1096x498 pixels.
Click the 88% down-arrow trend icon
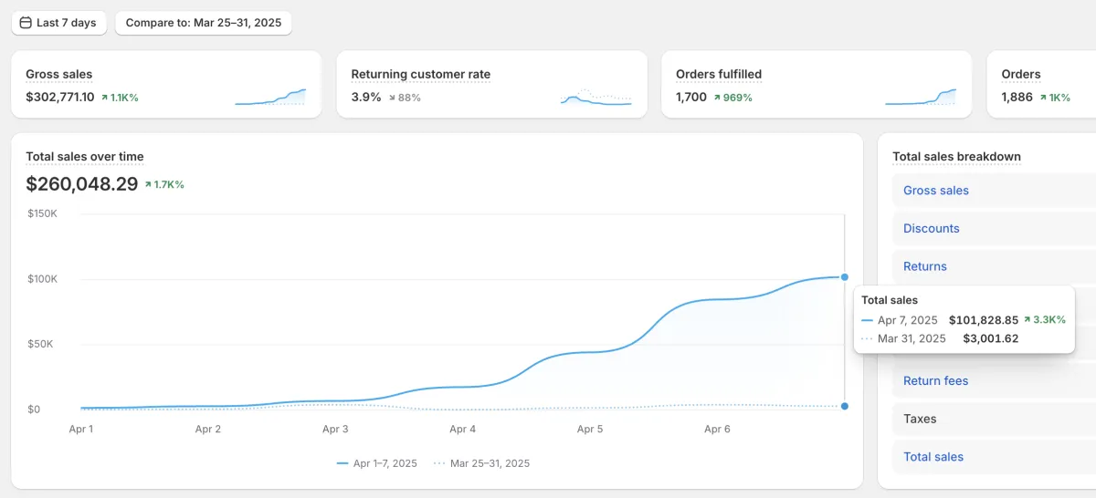pos(392,97)
